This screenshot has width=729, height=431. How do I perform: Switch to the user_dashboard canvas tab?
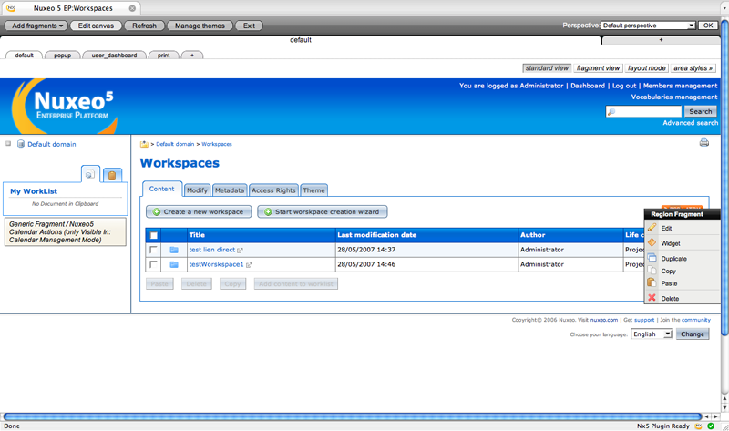[115, 55]
